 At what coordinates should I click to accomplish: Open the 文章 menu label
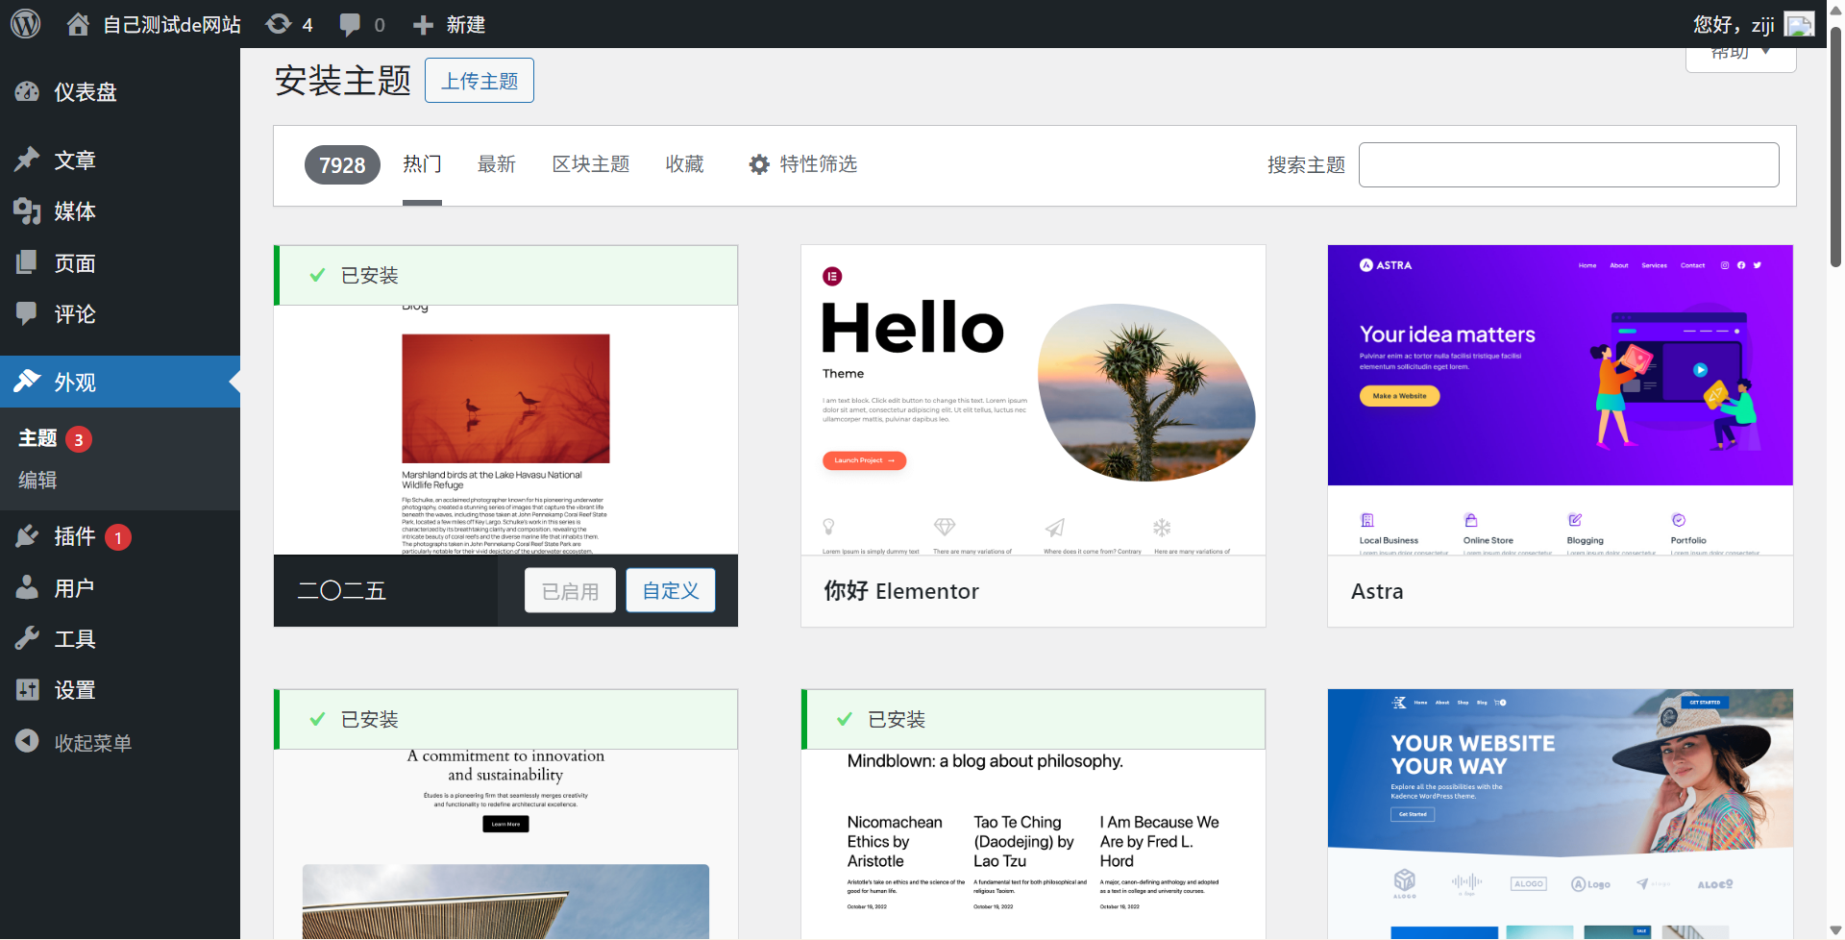(x=75, y=161)
